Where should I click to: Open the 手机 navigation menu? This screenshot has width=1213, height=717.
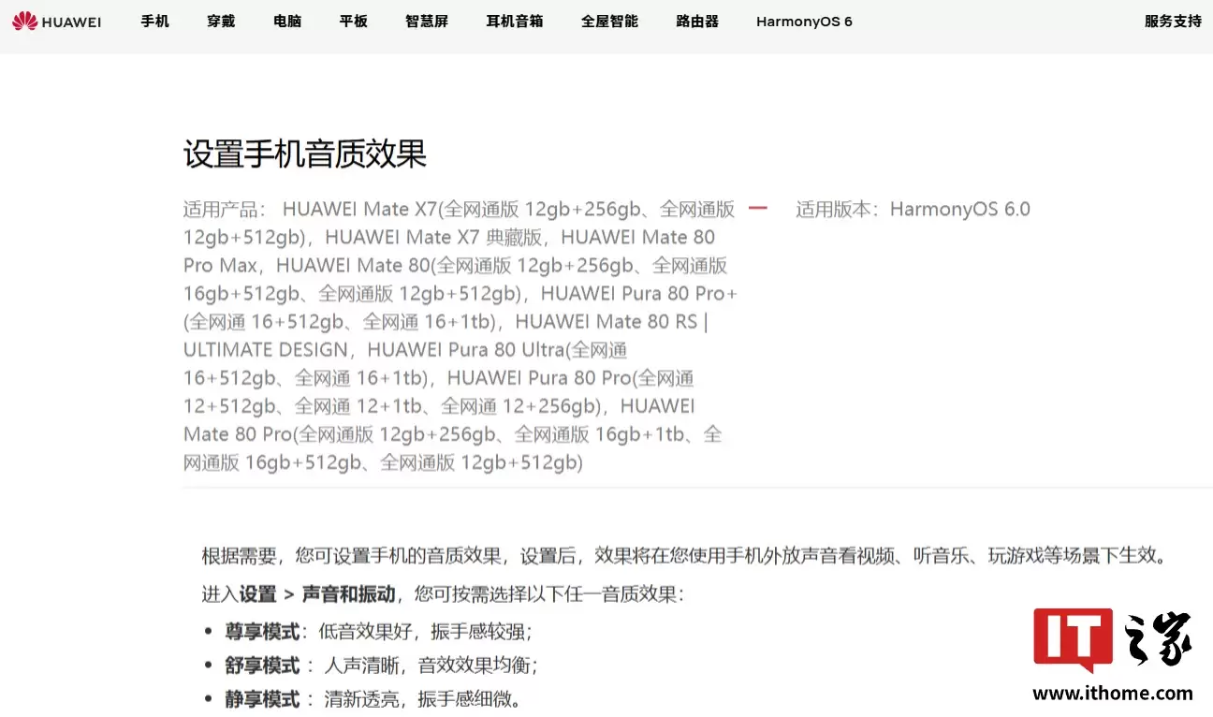coord(154,21)
